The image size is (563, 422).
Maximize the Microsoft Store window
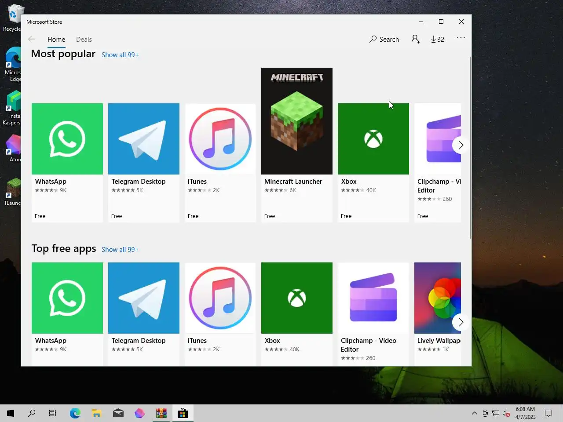point(441,22)
